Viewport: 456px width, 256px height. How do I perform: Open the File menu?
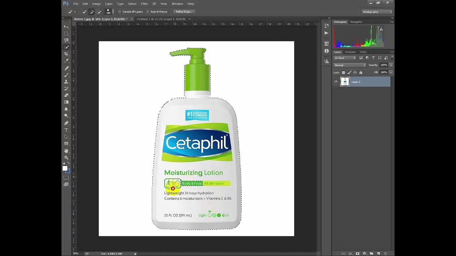click(x=76, y=4)
